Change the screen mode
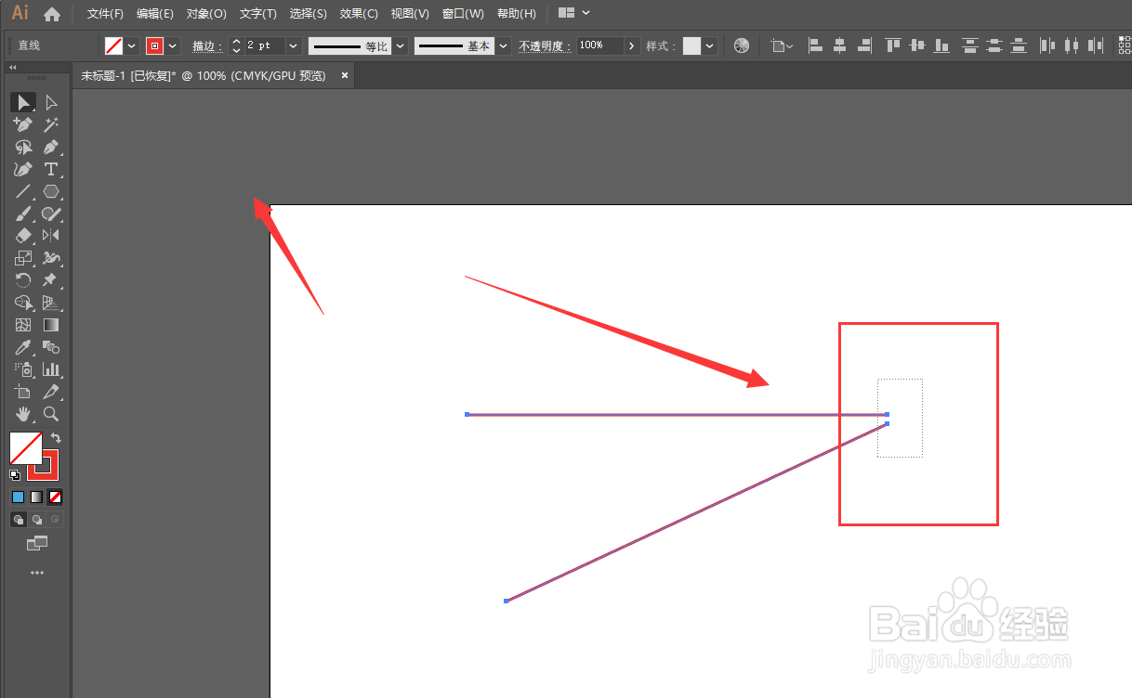The width and height of the screenshot is (1132, 698). point(37,543)
